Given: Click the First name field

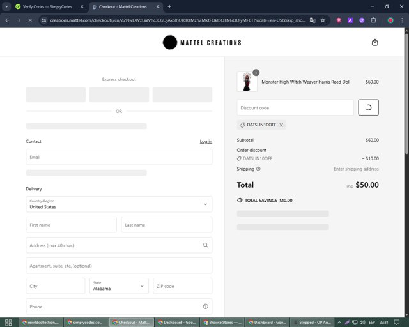Looking at the screenshot, I should (71, 225).
